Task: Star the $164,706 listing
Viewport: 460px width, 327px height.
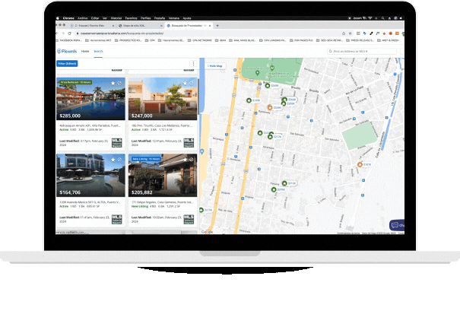Action: pos(113,160)
